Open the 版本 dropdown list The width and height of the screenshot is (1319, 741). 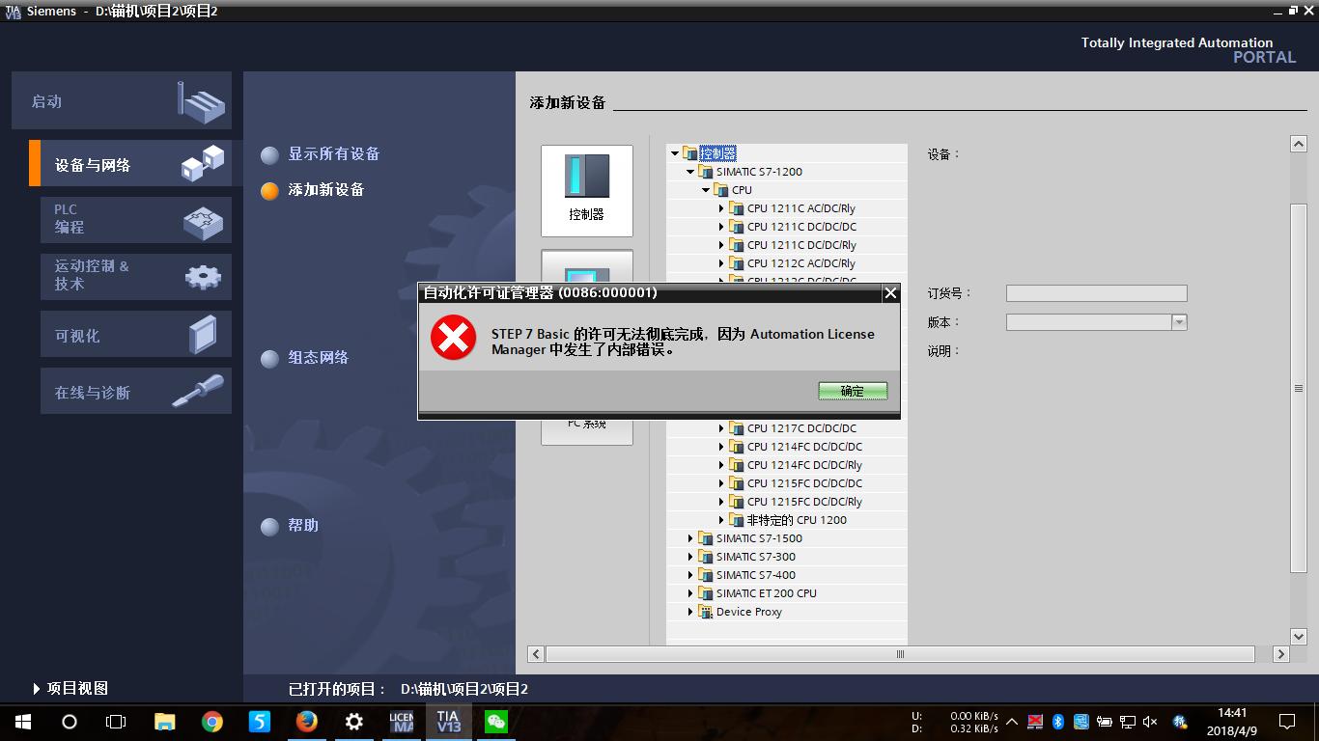tap(1179, 322)
